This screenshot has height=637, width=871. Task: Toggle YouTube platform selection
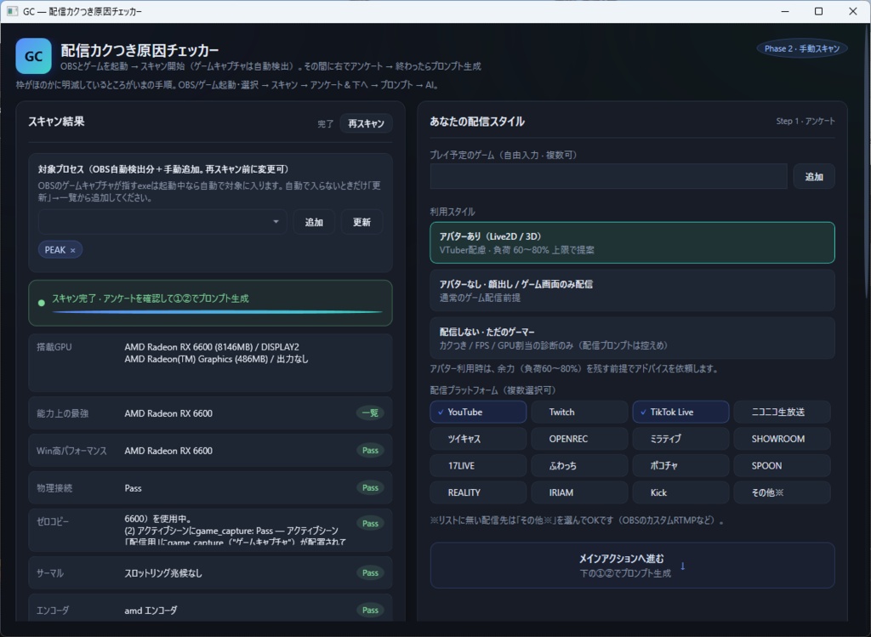478,412
